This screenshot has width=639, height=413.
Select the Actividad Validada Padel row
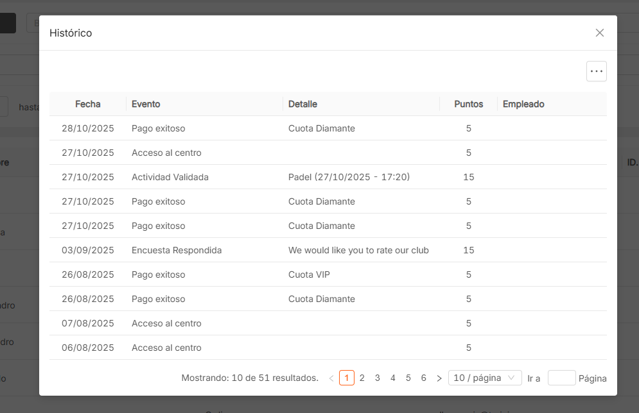[x=328, y=177]
